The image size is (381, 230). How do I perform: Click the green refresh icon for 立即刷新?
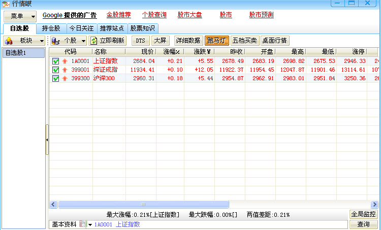tap(94, 41)
